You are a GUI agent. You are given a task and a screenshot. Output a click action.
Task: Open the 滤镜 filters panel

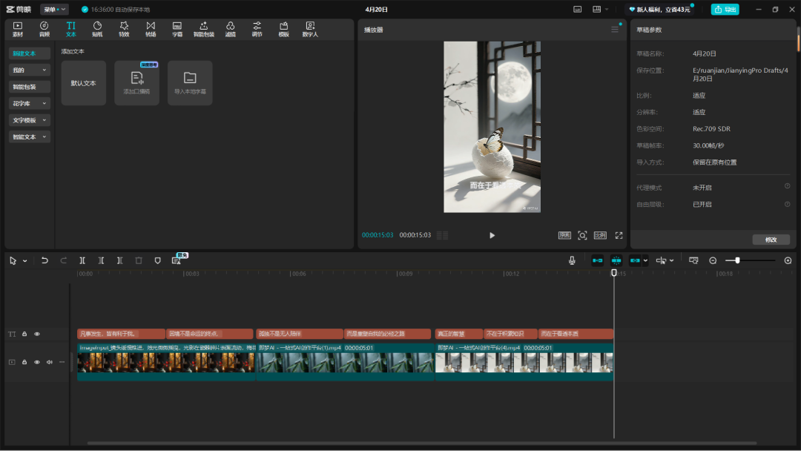click(231, 29)
